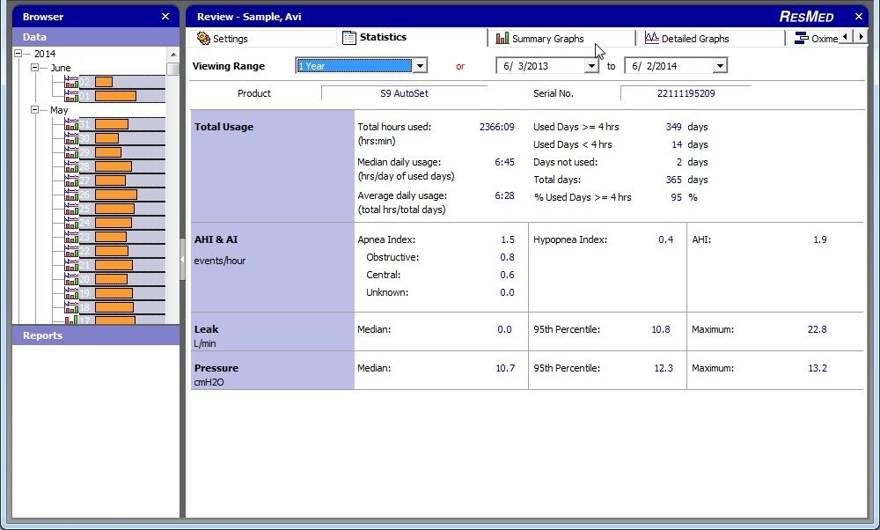This screenshot has height=530, width=880.
Task: Click the graph icon for May 31
Action: coord(71,125)
